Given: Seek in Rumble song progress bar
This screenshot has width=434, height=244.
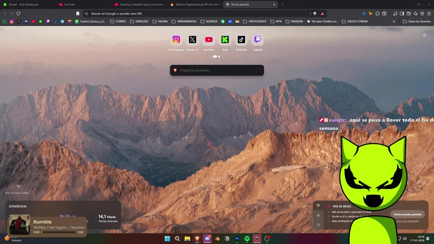Looking at the screenshot, I should [x=58, y=232].
